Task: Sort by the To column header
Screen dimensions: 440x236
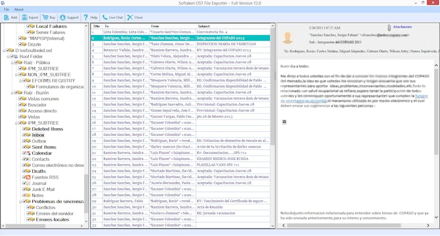Action: pos(126,26)
